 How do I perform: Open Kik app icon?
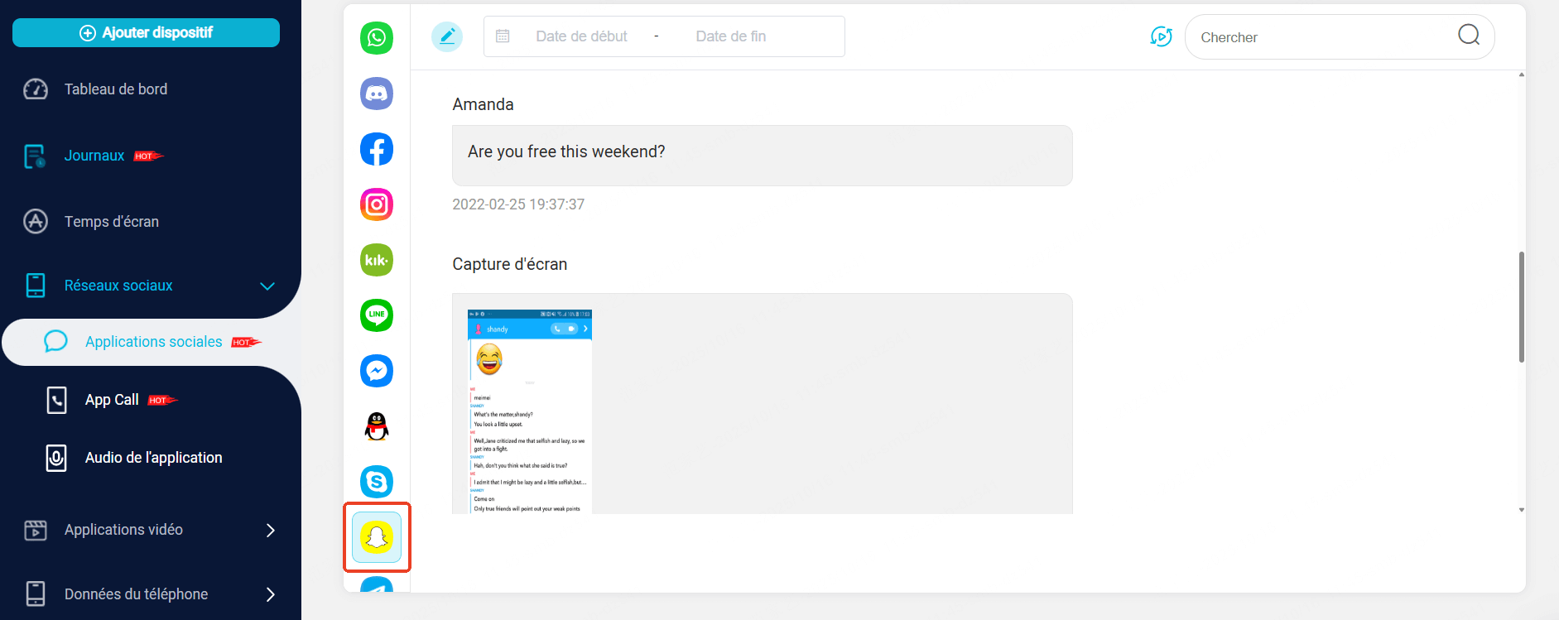tap(377, 260)
